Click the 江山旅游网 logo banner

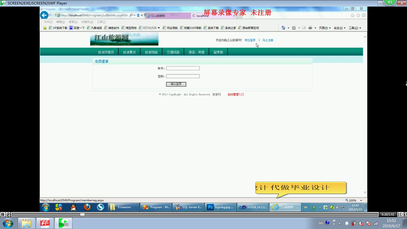click(x=124, y=39)
